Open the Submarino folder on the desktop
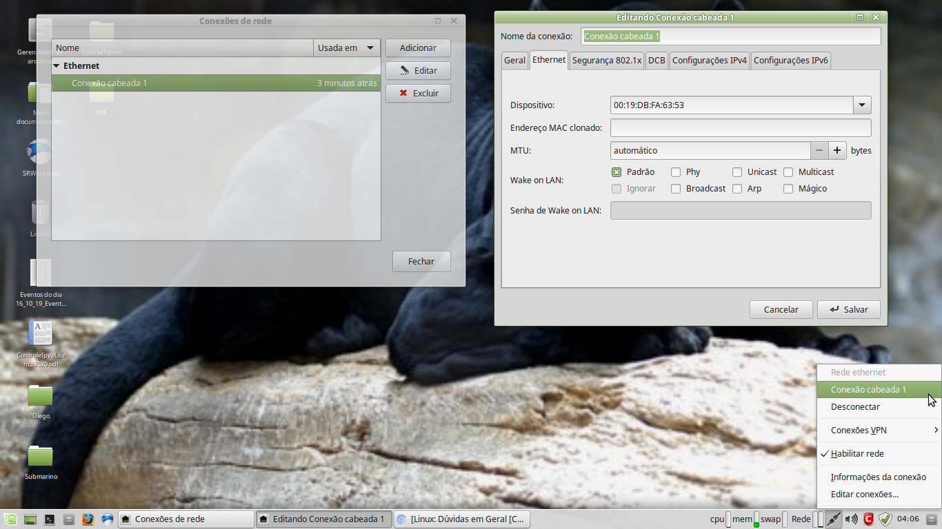 pos(40,461)
